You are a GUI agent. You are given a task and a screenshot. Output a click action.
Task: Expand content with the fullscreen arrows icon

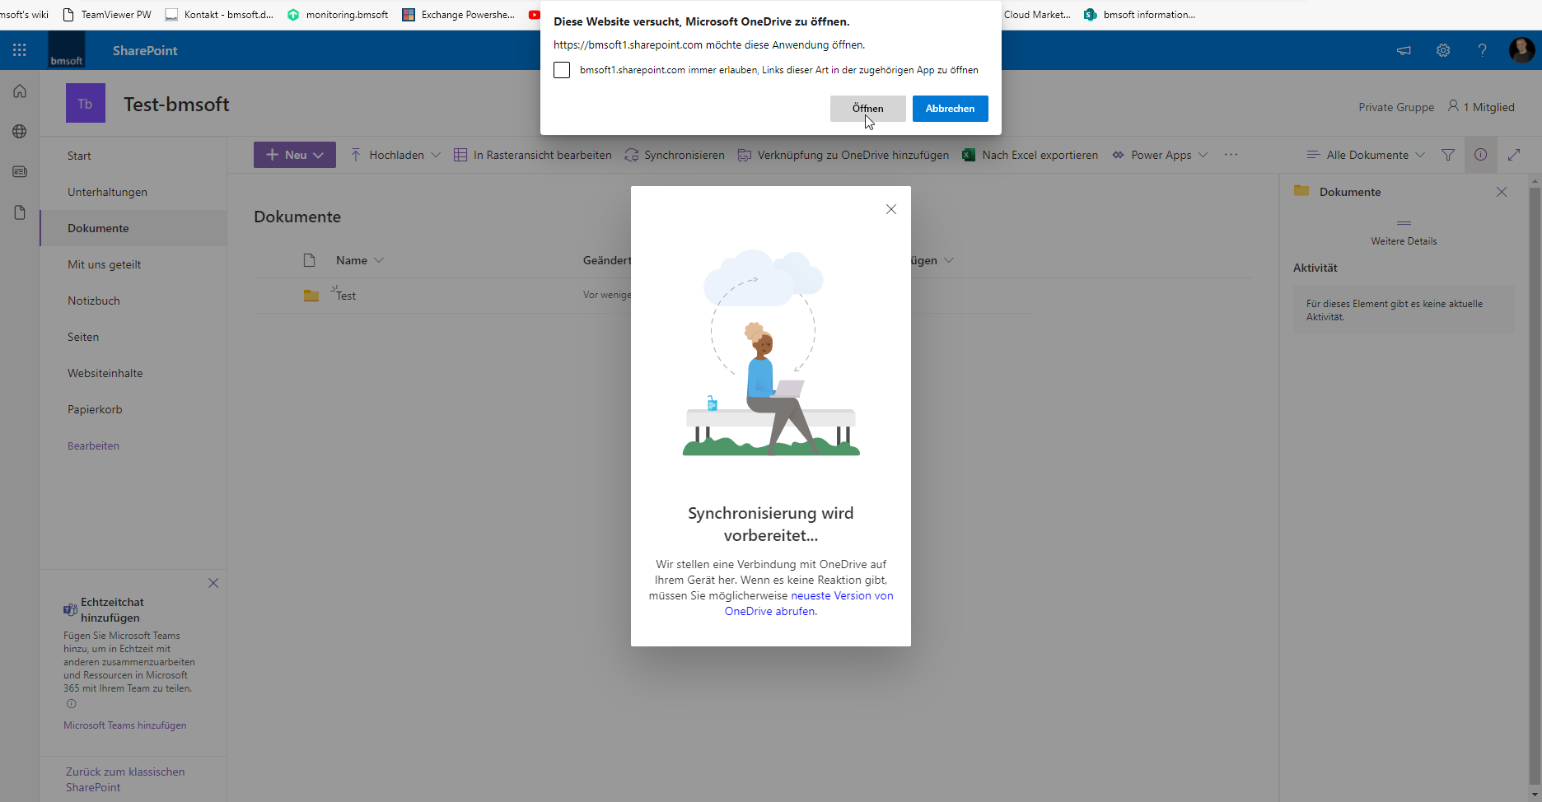coord(1514,155)
